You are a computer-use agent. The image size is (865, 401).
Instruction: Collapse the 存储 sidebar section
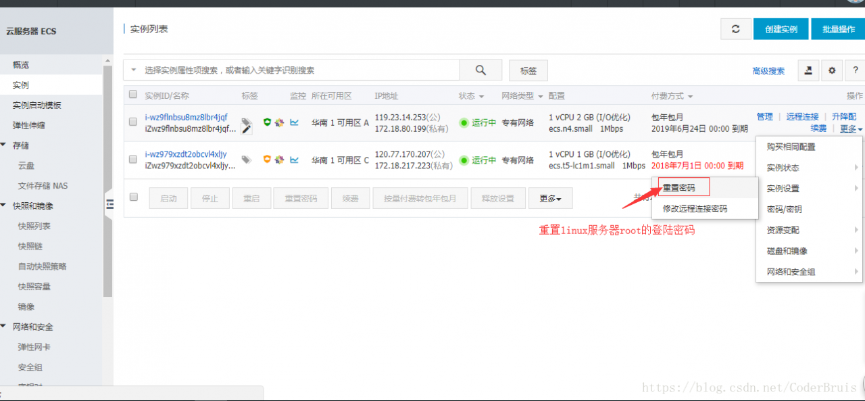click(x=4, y=145)
